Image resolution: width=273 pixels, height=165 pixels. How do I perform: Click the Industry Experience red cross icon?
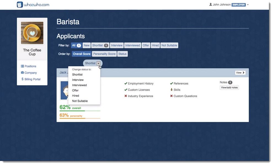126,96
